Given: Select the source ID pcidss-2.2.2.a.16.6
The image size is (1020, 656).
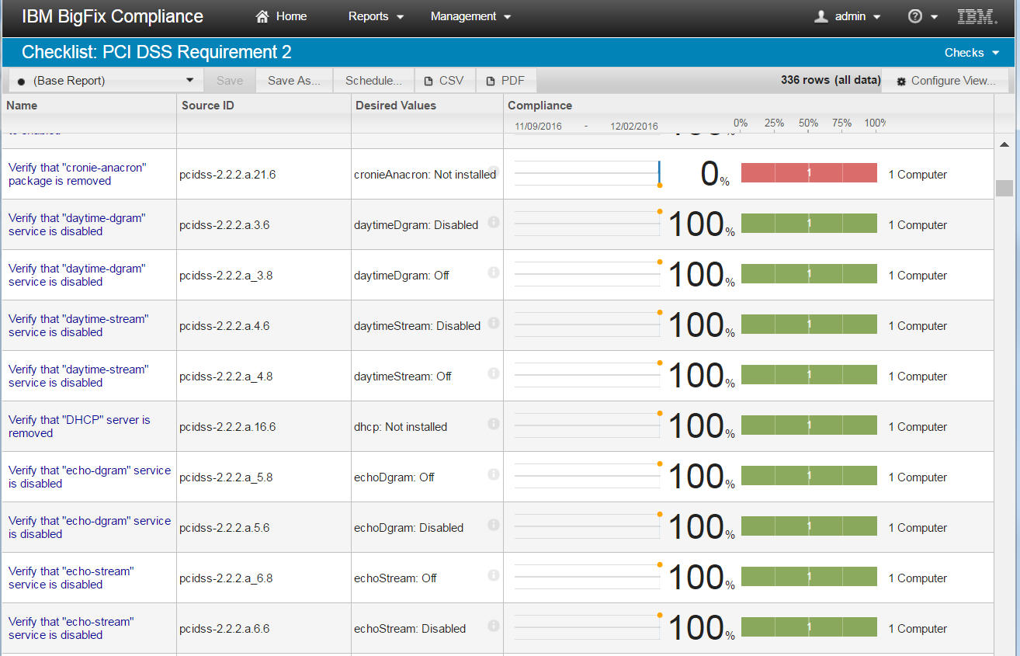Looking at the screenshot, I should (x=227, y=427).
